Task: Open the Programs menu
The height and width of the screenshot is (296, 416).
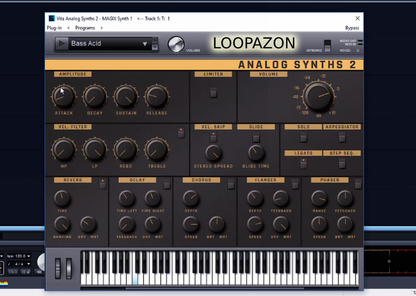Action: (85, 28)
